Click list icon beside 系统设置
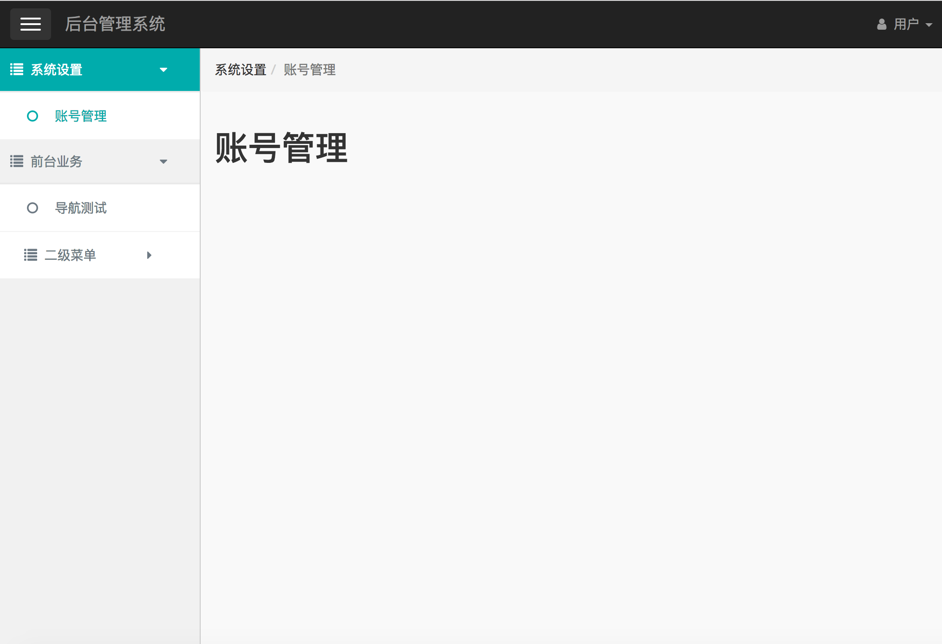The image size is (942, 644). pos(17,70)
